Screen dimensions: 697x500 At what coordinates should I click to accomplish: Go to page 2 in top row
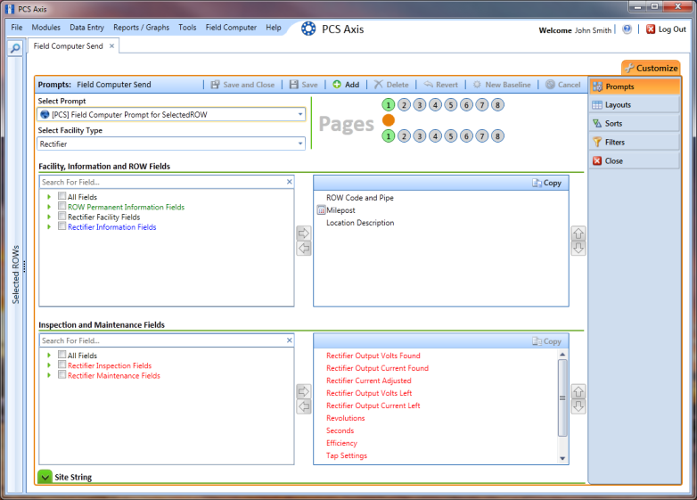pos(404,105)
